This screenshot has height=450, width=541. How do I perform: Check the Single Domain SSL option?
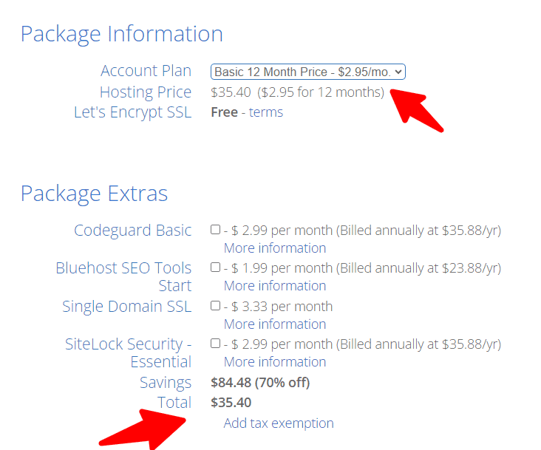[x=215, y=306]
